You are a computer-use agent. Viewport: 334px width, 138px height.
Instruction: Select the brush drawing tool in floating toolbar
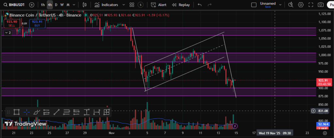tap(37, 112)
